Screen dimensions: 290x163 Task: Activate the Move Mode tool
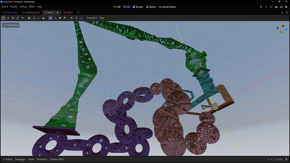pyautogui.click(x=8, y=18)
